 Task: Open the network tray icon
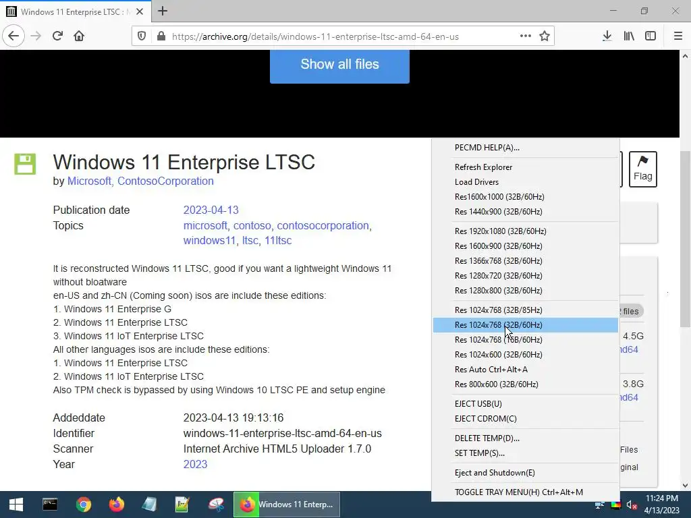pyautogui.click(x=600, y=505)
